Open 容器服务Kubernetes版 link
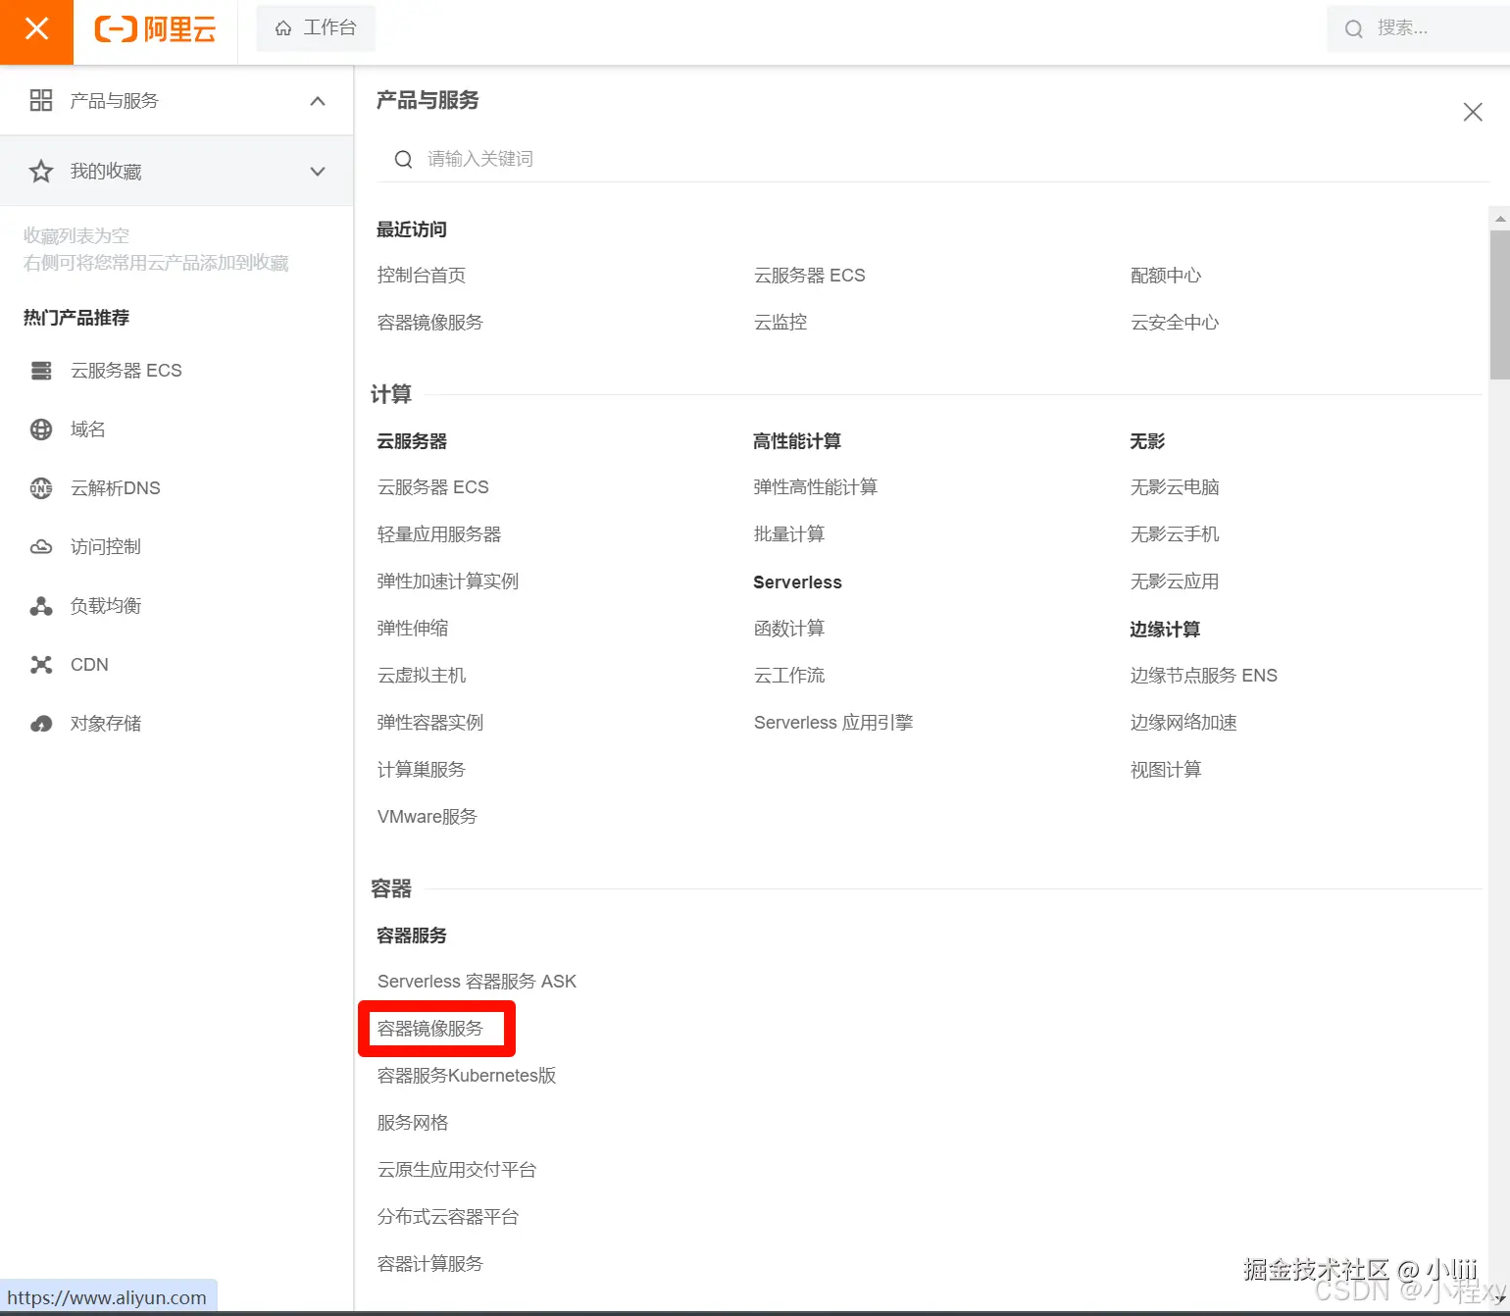The image size is (1510, 1316). point(467,1075)
